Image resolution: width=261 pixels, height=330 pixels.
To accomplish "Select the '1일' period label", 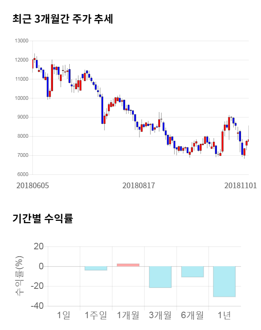I will click(64, 315).
